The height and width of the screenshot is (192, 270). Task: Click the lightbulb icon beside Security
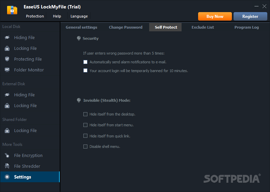(x=79, y=38)
